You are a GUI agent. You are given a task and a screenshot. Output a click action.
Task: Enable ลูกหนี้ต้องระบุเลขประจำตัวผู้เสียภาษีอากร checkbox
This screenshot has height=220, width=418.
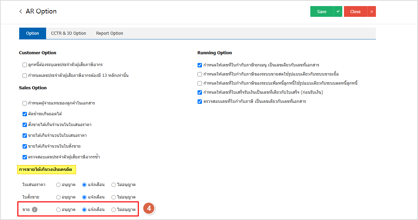pos(25,65)
